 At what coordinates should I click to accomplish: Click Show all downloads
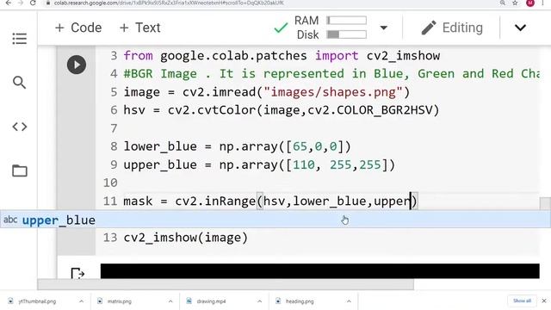[522, 301]
